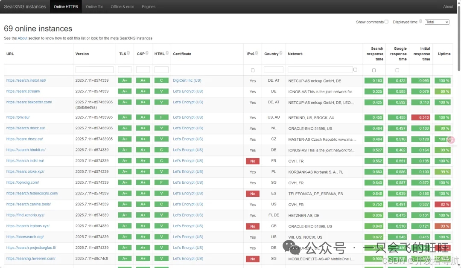Open https://searxng.hweeren.com/ instance
461x268 pixels.
(31, 258)
